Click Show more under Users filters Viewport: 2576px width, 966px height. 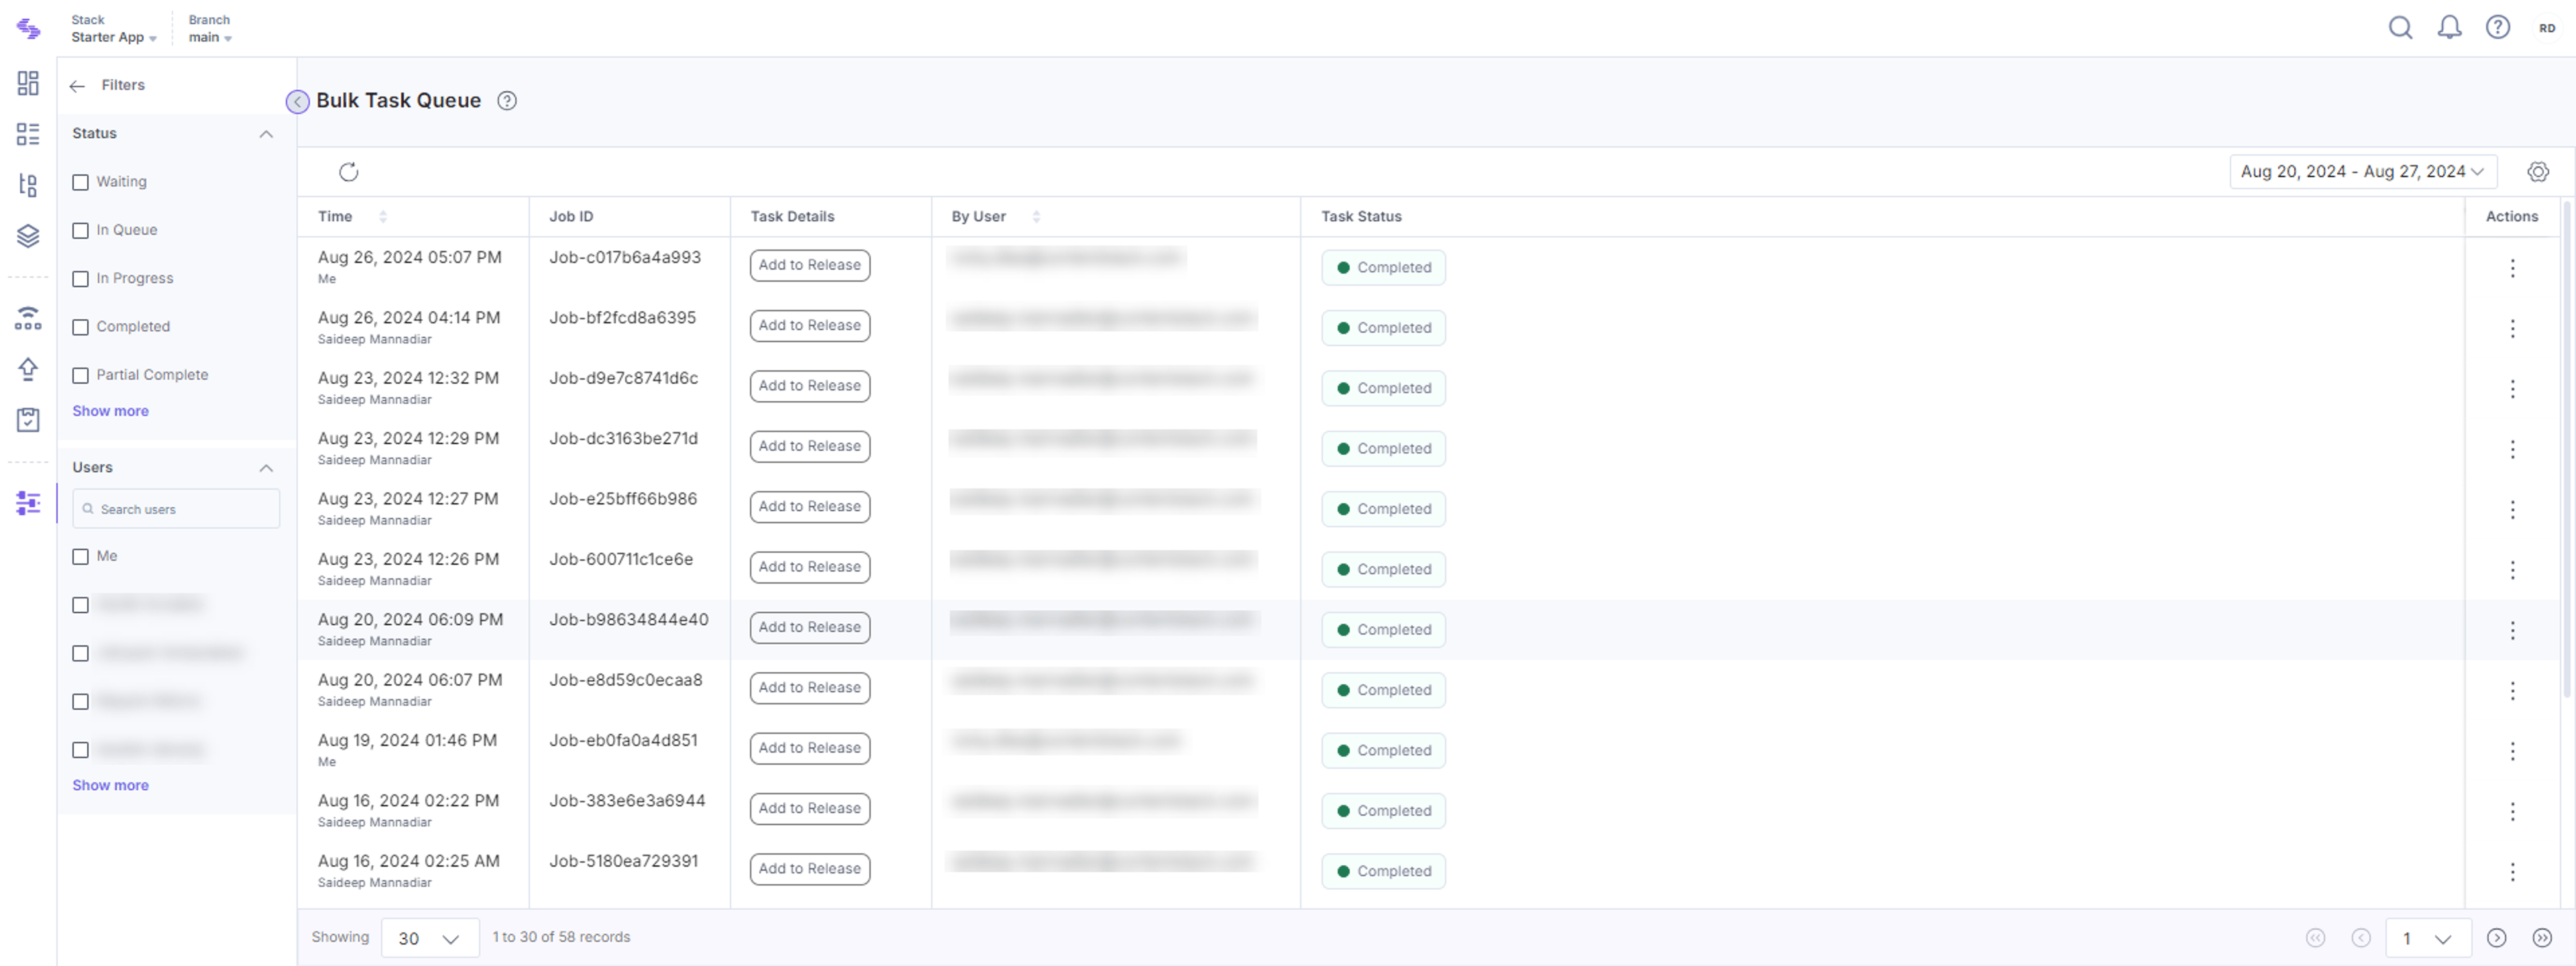(x=110, y=786)
